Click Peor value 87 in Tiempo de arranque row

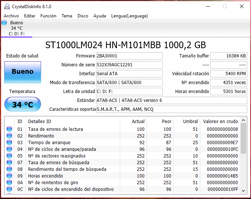tap(169, 142)
